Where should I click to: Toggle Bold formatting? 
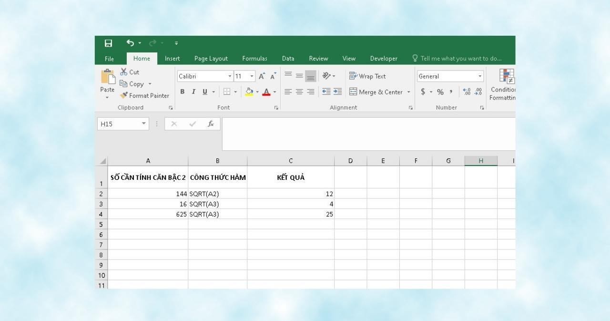coord(183,92)
